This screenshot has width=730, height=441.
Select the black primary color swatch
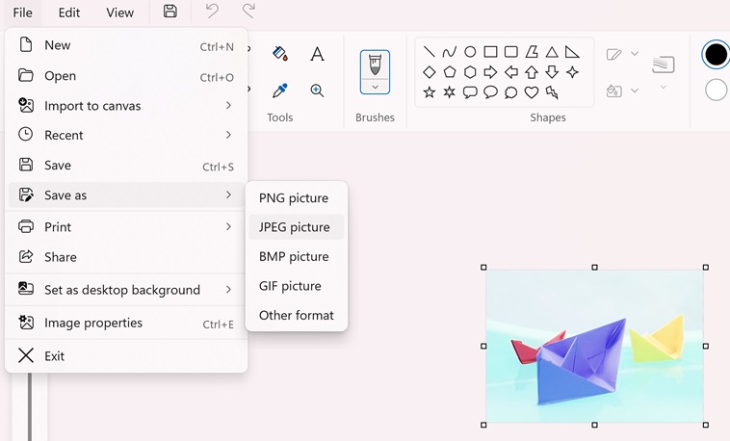coord(716,55)
